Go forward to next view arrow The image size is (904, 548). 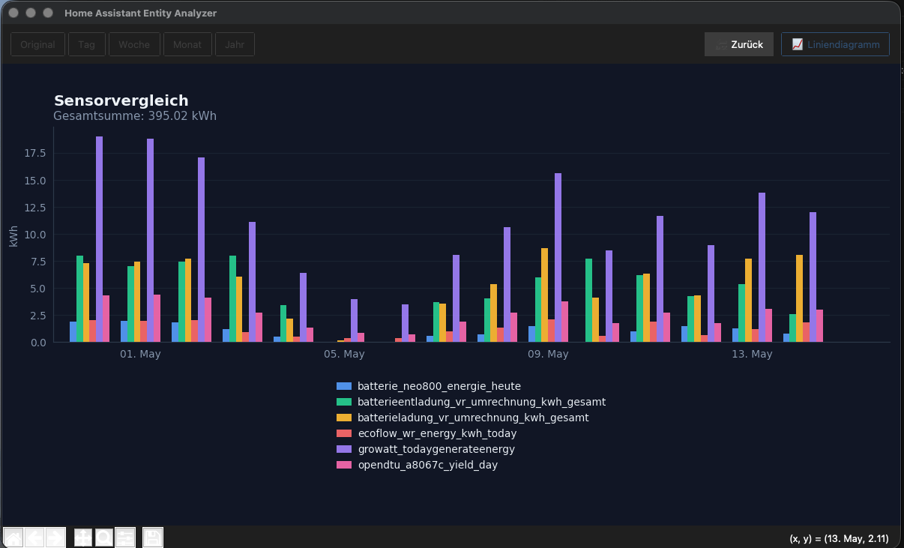(x=55, y=538)
